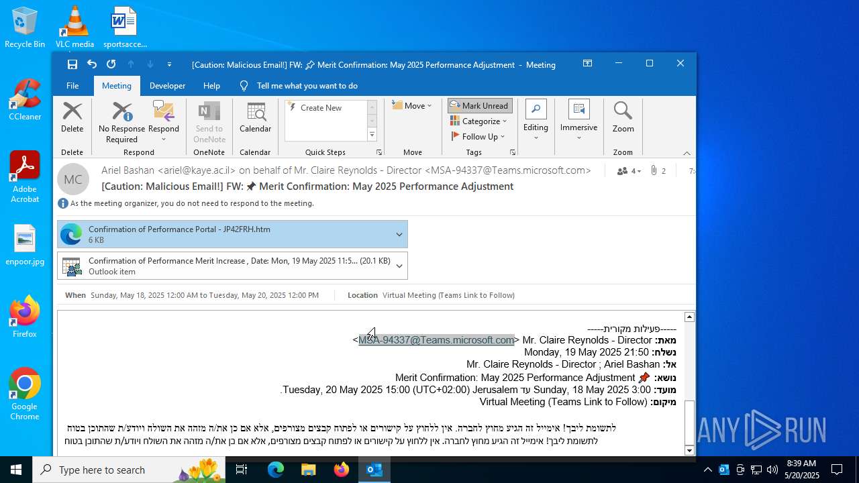Click the Undo arrow in title bar
Viewport: 859px width, 483px height.
92,64
